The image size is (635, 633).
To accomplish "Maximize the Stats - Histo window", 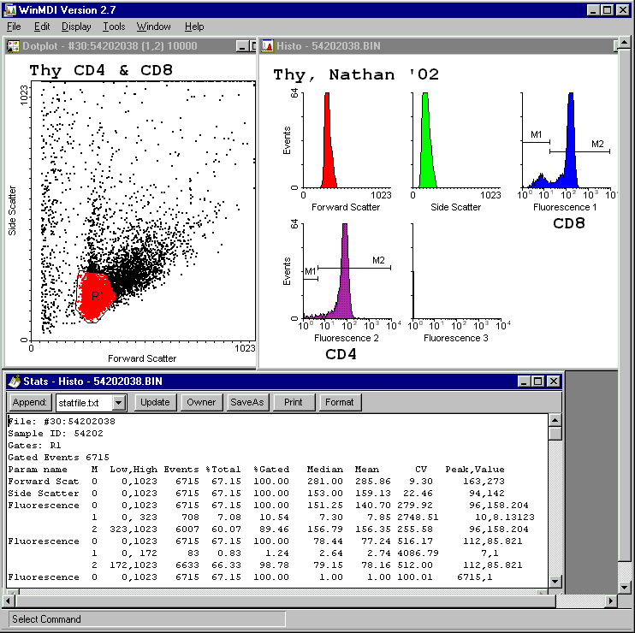I will 537,381.
